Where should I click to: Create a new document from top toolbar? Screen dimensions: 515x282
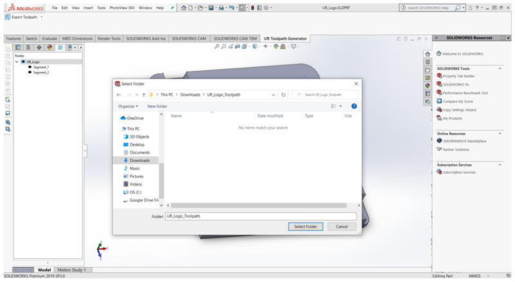[x=191, y=8]
